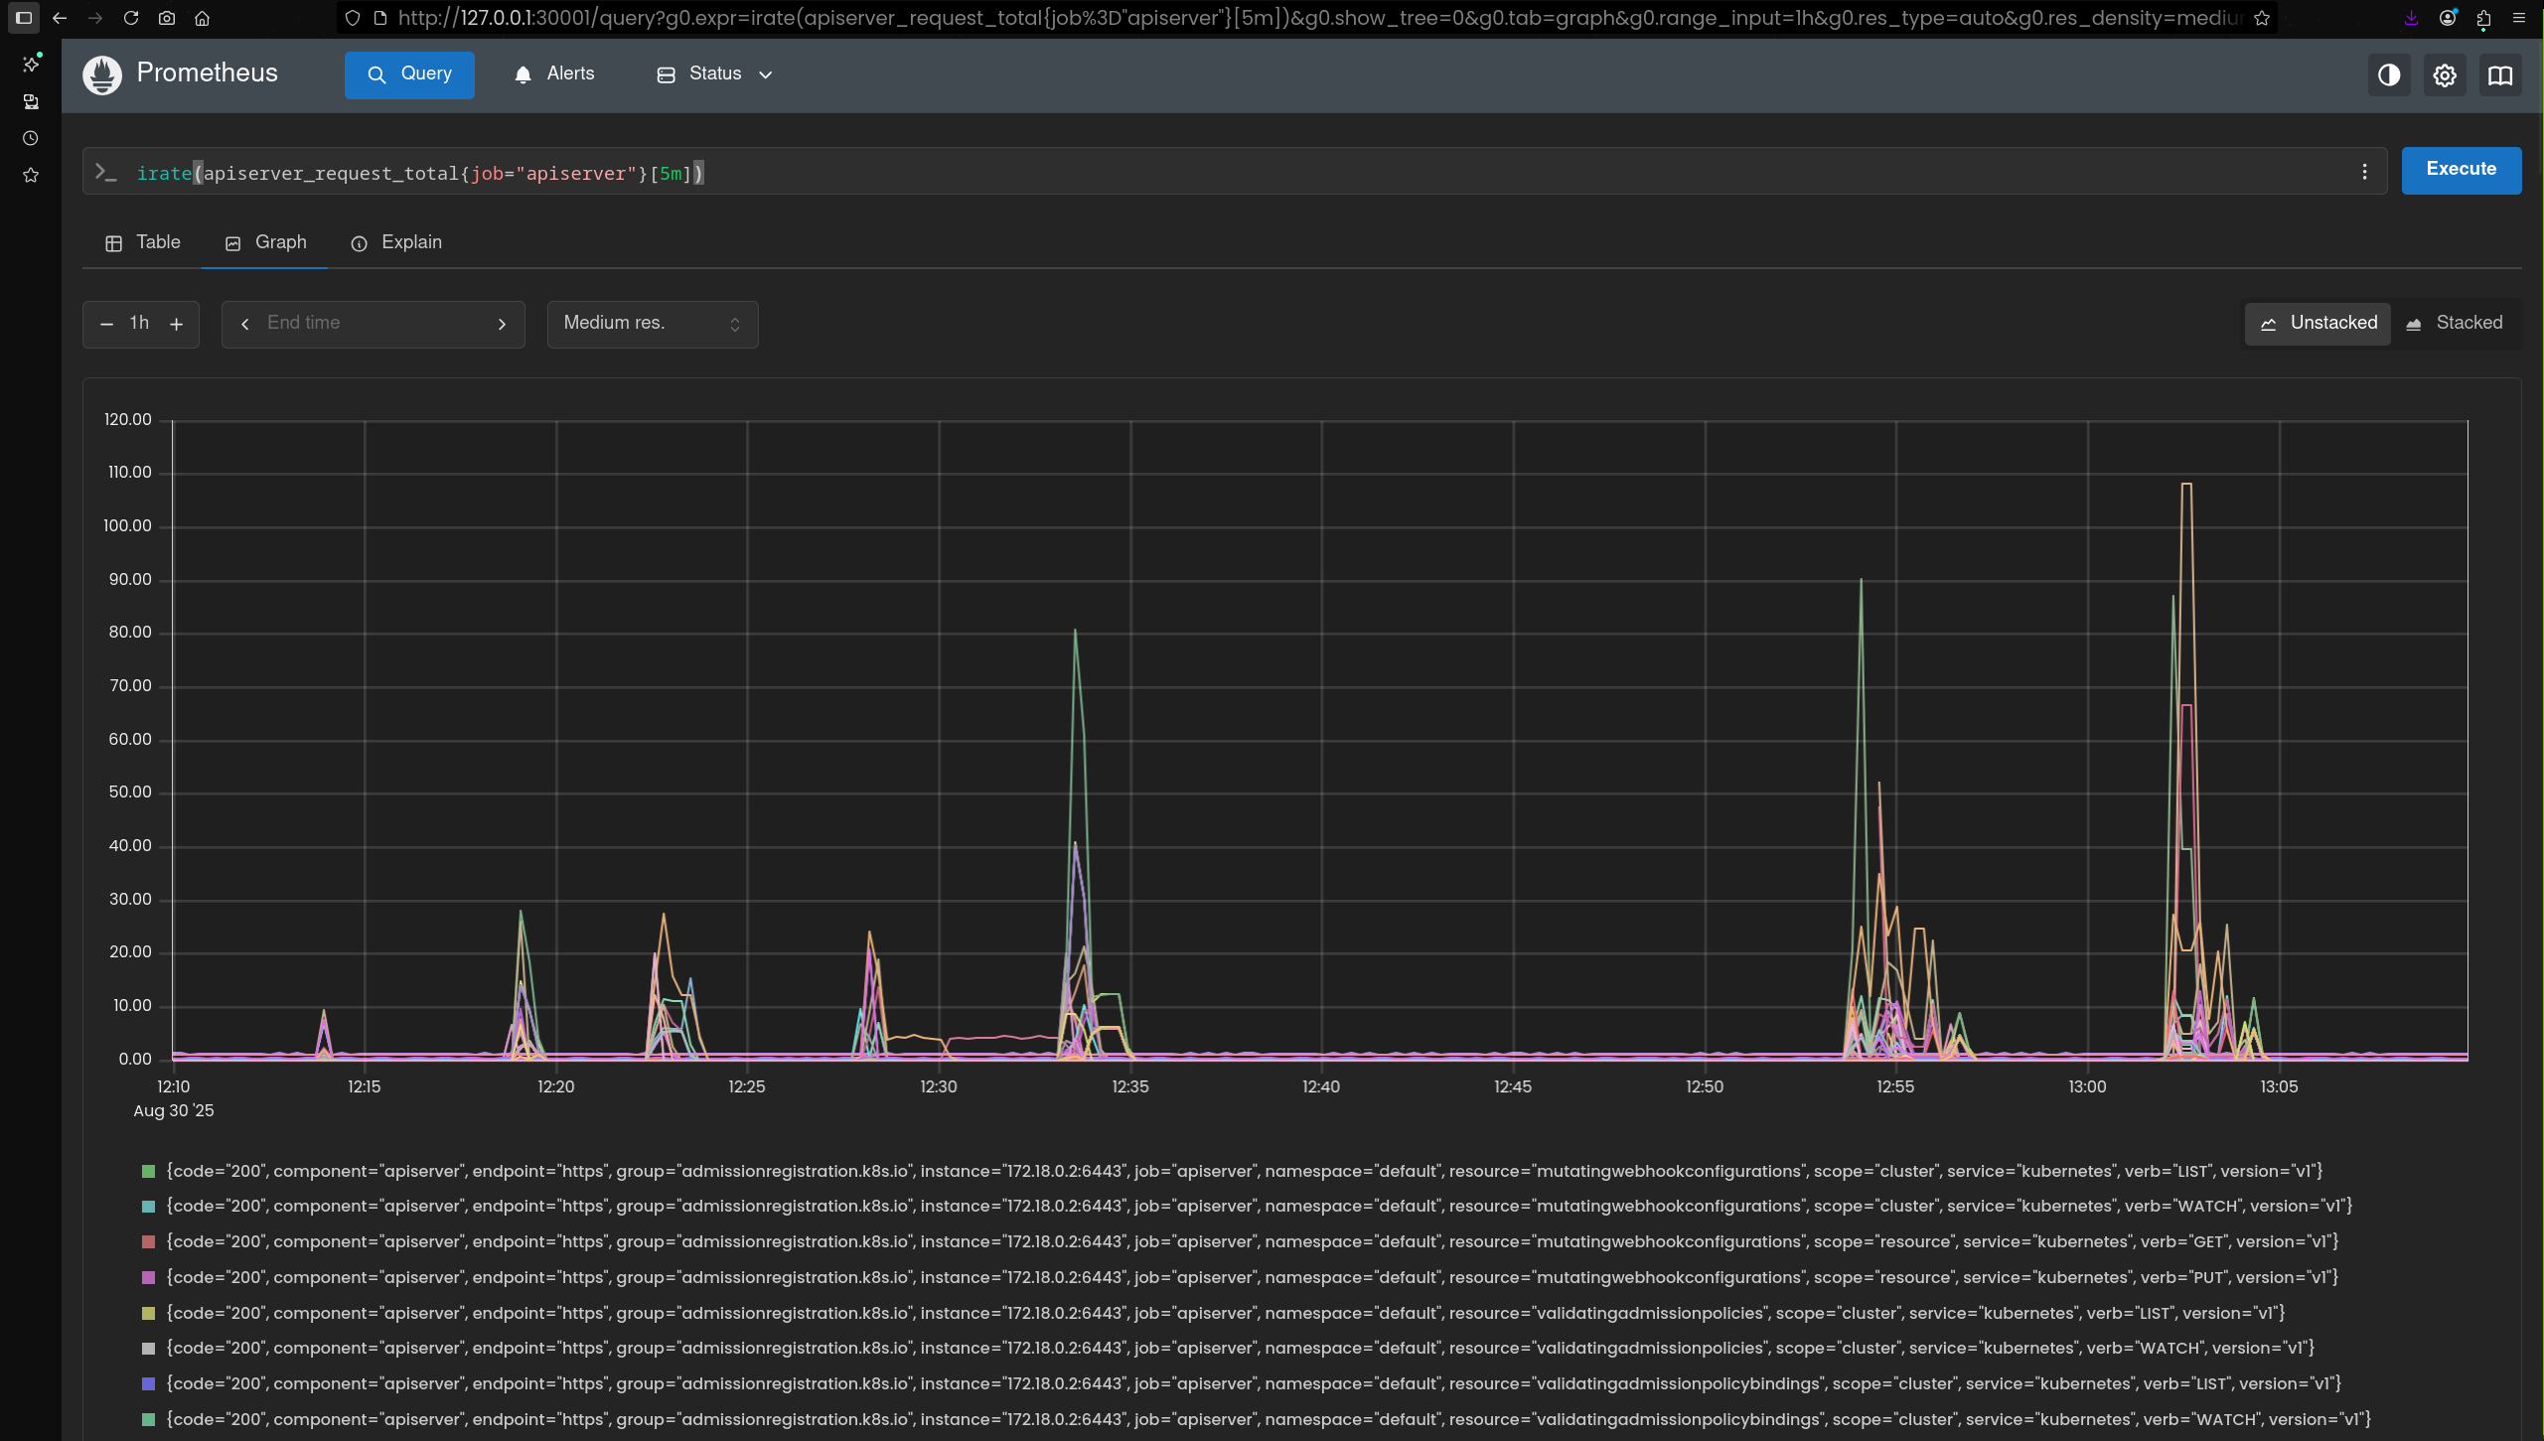This screenshot has height=1441, width=2544.
Task: Open the Alerts page
Action: coord(554,74)
